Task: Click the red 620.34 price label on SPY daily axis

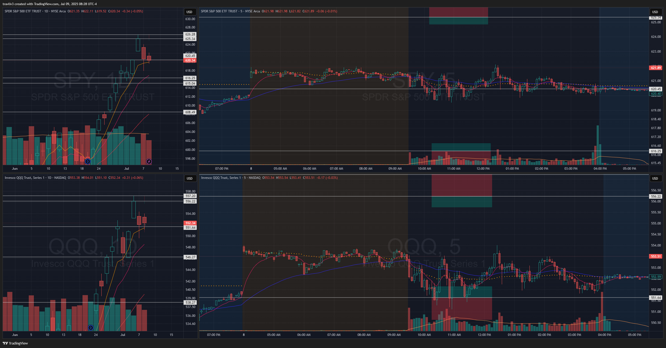Action: pyautogui.click(x=190, y=60)
